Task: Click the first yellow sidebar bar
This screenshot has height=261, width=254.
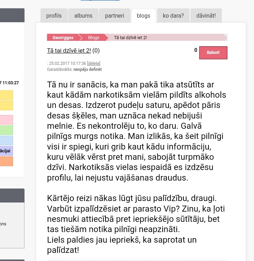Action: point(6,95)
